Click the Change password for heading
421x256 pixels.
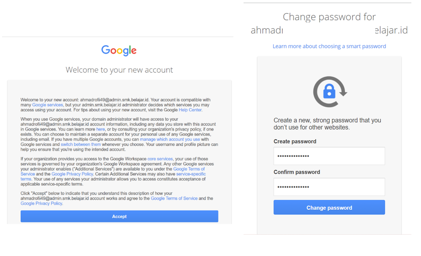click(329, 17)
